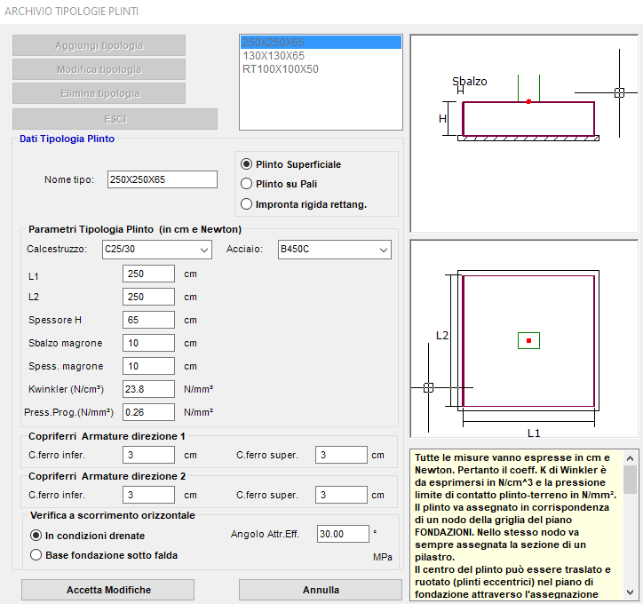Click the plinth section elevation preview
The height and width of the screenshot is (604, 643).
524,133
